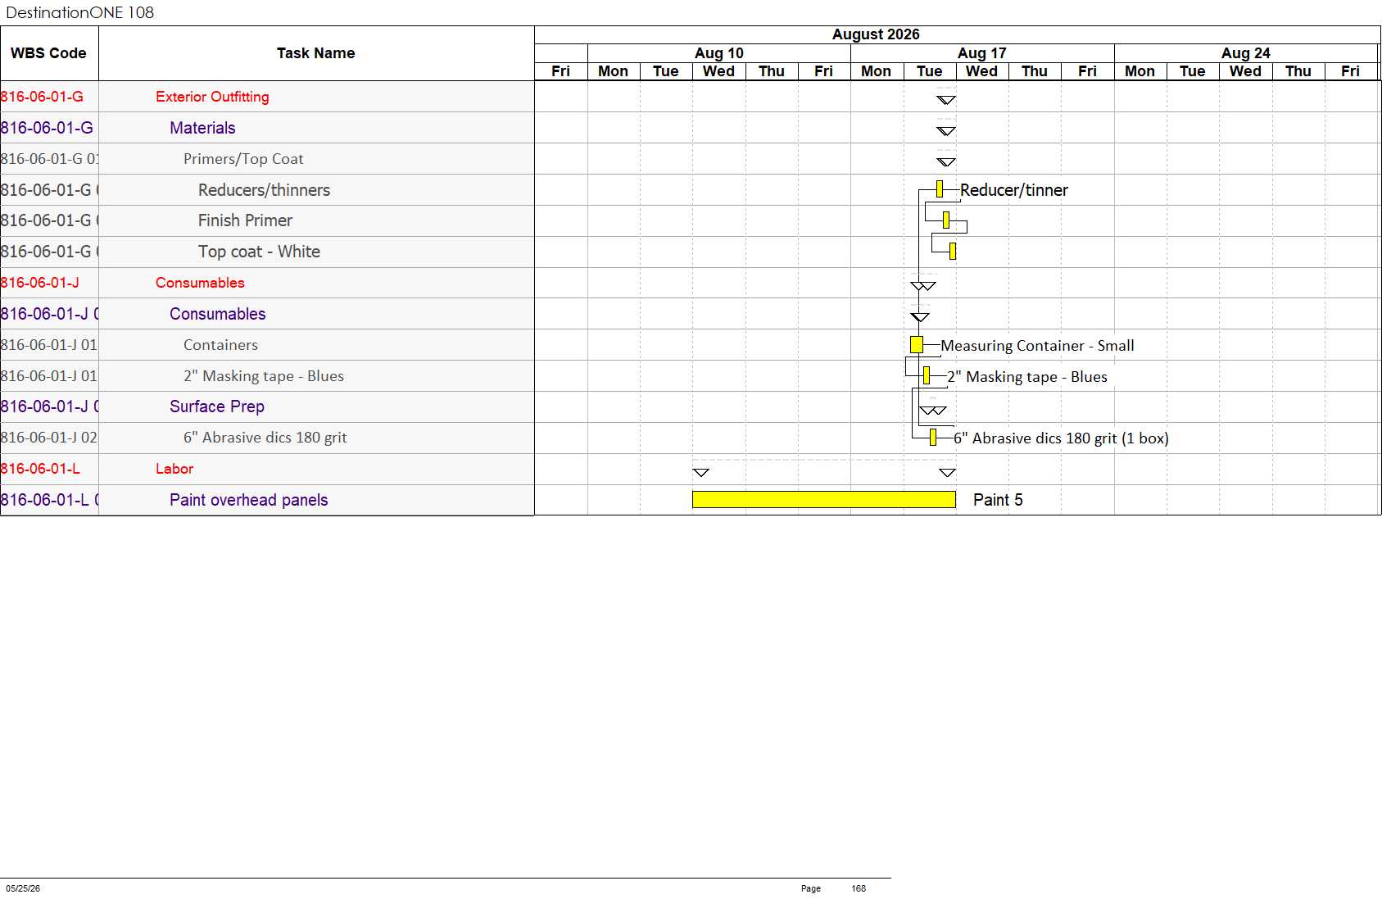The image size is (1382, 899).
Task: Select the red Consumables group row
Action: pos(267,283)
